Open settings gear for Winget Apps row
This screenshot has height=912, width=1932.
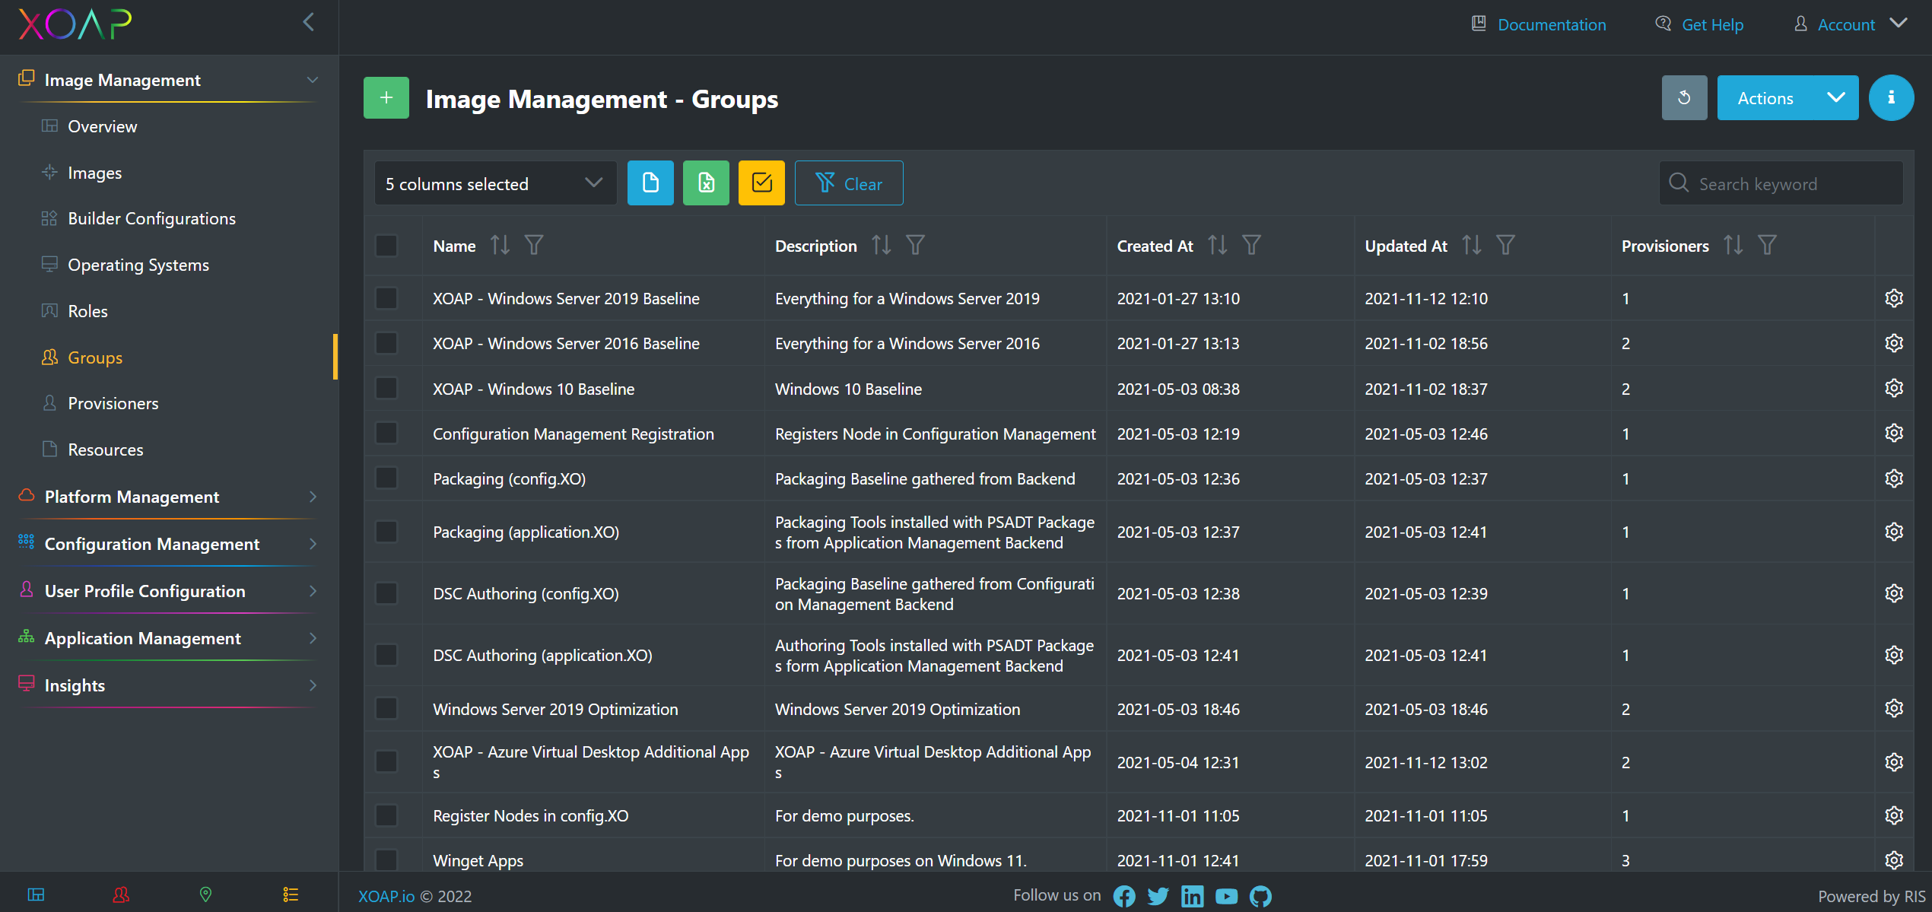click(x=1894, y=860)
